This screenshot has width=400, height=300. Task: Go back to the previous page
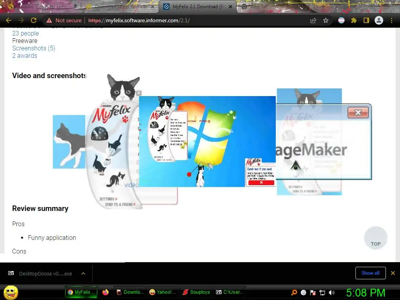point(9,20)
